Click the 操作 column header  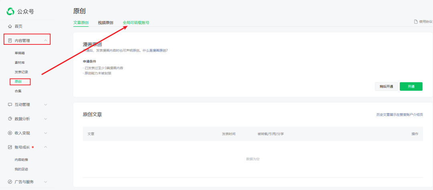pyautogui.click(x=415, y=134)
